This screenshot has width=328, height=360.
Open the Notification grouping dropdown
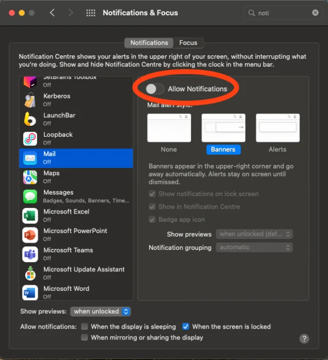click(x=254, y=247)
